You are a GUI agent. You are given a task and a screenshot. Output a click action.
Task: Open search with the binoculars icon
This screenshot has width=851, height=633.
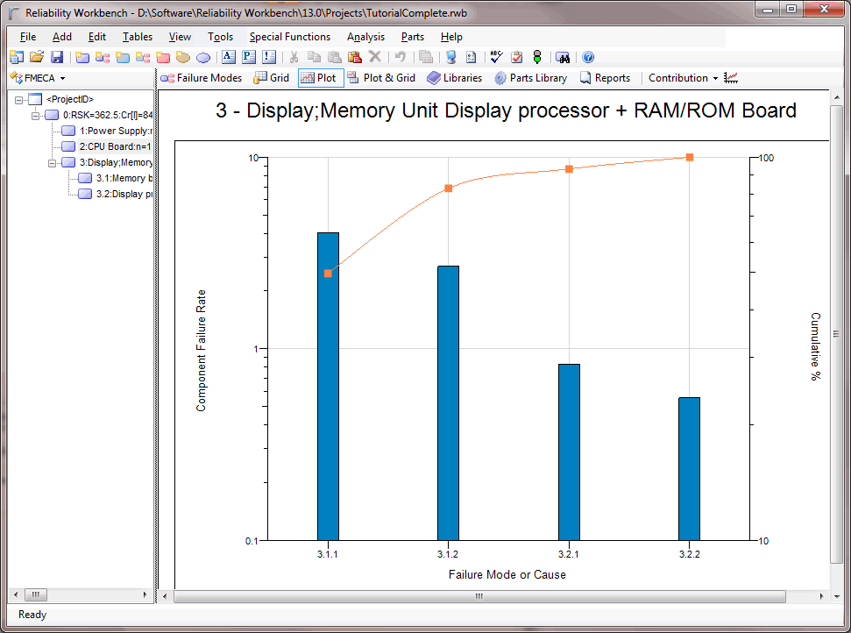[564, 57]
